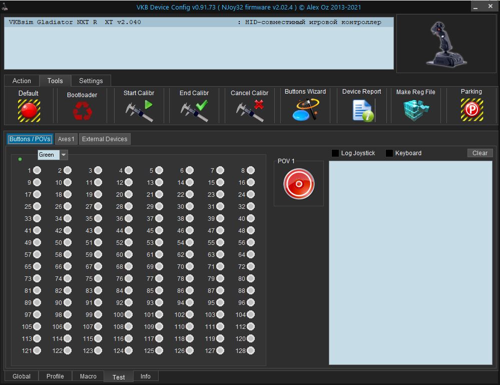Start calibration with Start Calibr icon
This screenshot has width=500, height=385.
coord(139,111)
